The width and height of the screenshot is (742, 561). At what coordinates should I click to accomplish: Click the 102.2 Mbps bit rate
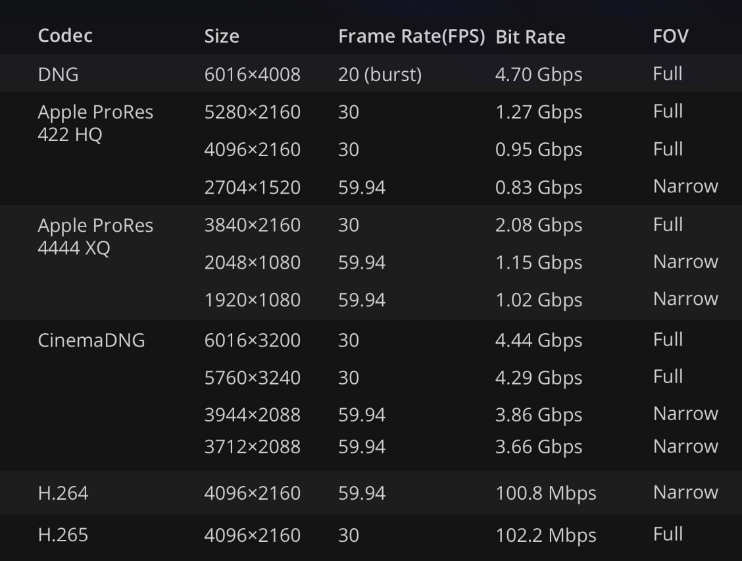(x=545, y=536)
